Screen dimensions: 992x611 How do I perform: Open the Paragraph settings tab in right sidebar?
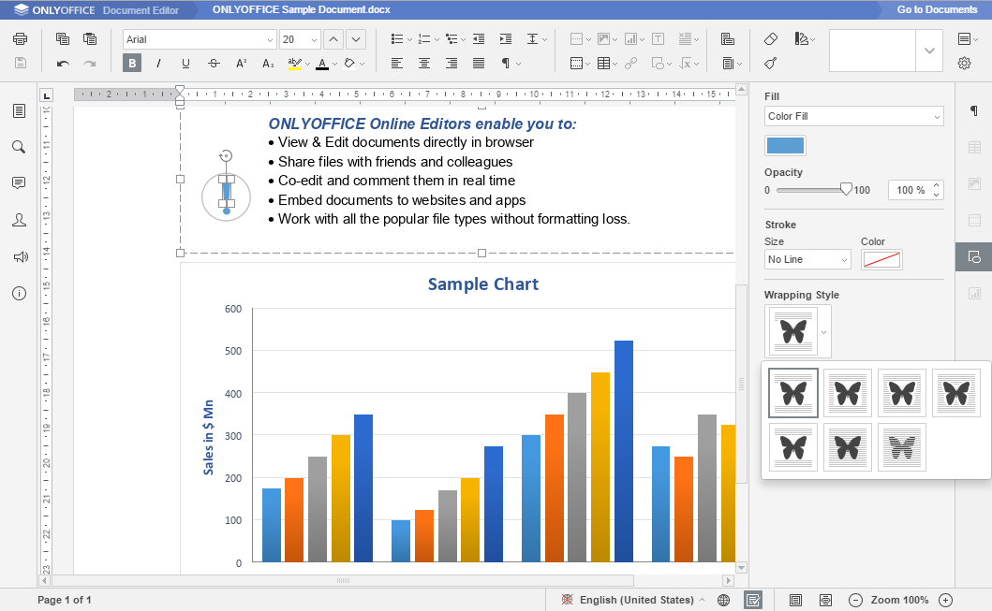(974, 111)
